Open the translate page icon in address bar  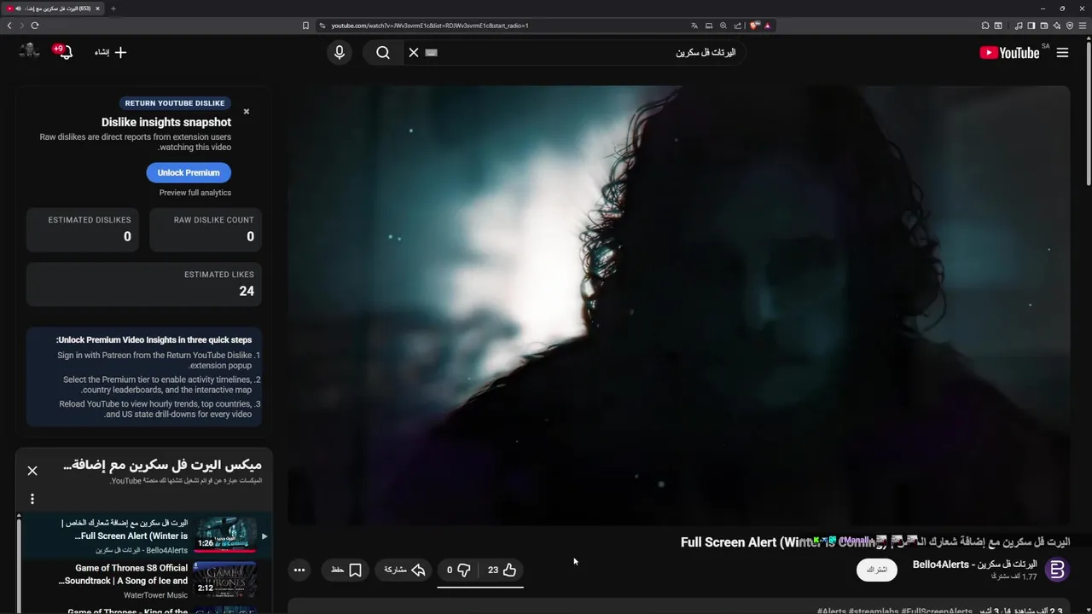coord(694,26)
